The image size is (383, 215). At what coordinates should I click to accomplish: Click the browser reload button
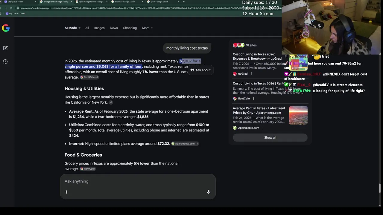[x=11, y=8]
